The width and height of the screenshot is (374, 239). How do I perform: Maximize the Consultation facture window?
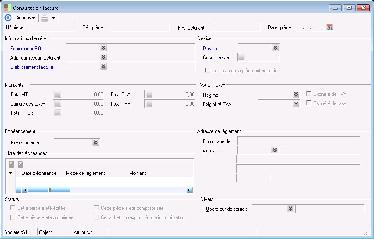[349, 8]
